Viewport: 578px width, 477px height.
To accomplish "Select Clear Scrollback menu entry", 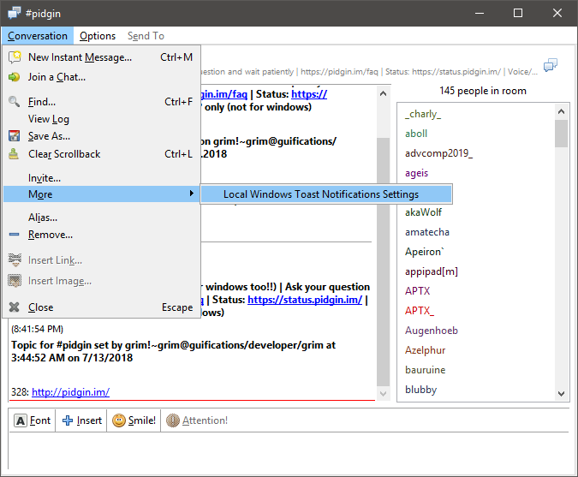I will (x=102, y=153).
